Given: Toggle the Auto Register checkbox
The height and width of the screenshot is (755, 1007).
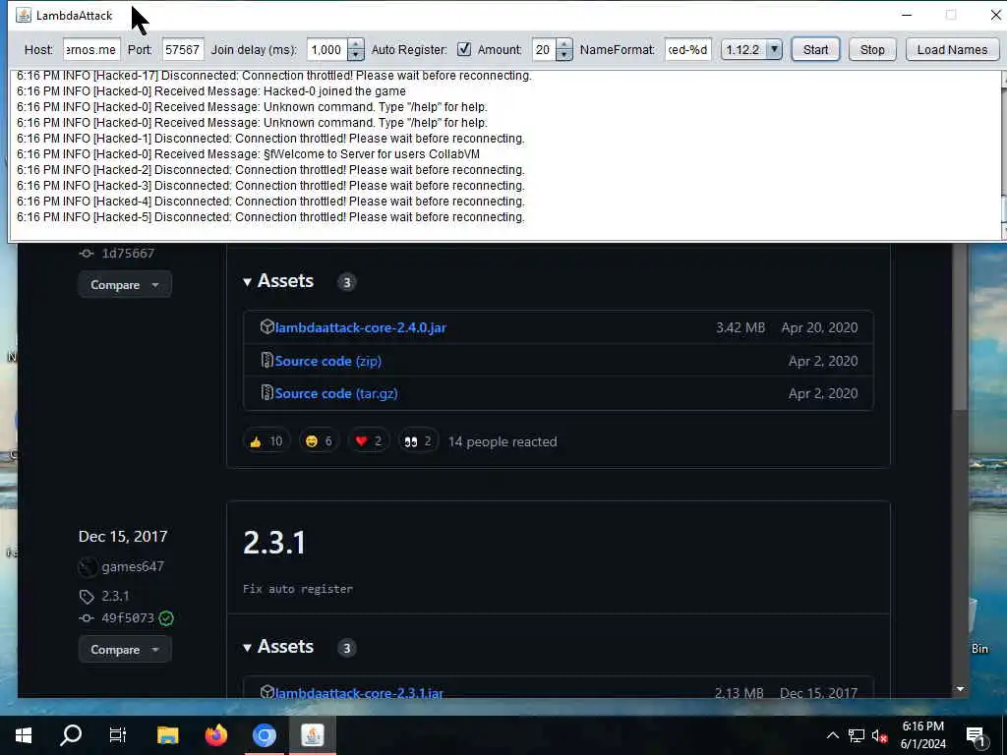Looking at the screenshot, I should (464, 49).
